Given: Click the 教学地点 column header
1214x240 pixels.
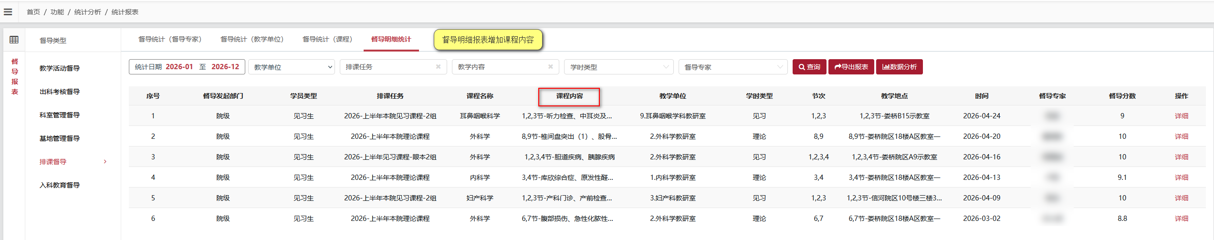Looking at the screenshot, I should click(894, 96).
